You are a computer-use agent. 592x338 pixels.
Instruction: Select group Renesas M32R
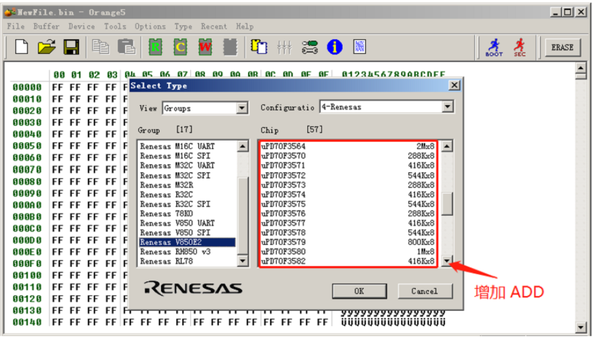[187, 185]
